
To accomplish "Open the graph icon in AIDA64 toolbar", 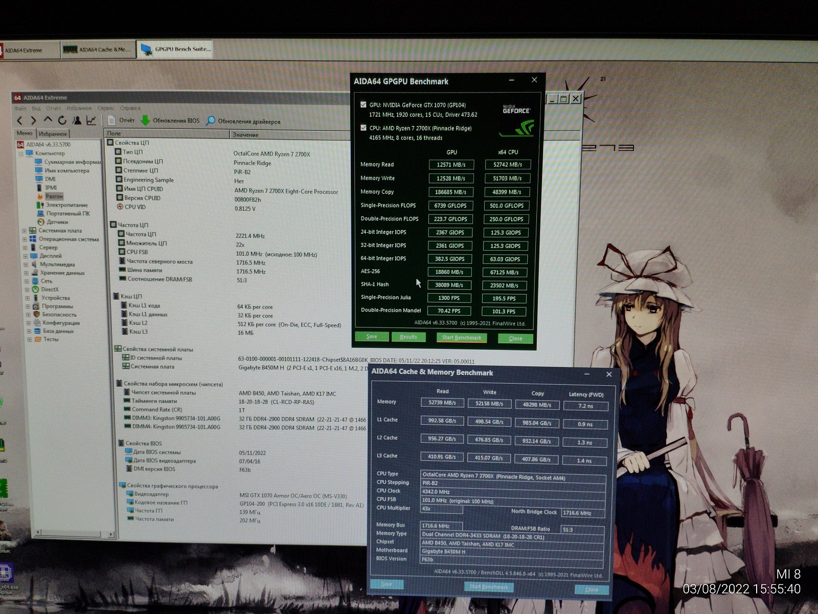I will [x=91, y=120].
